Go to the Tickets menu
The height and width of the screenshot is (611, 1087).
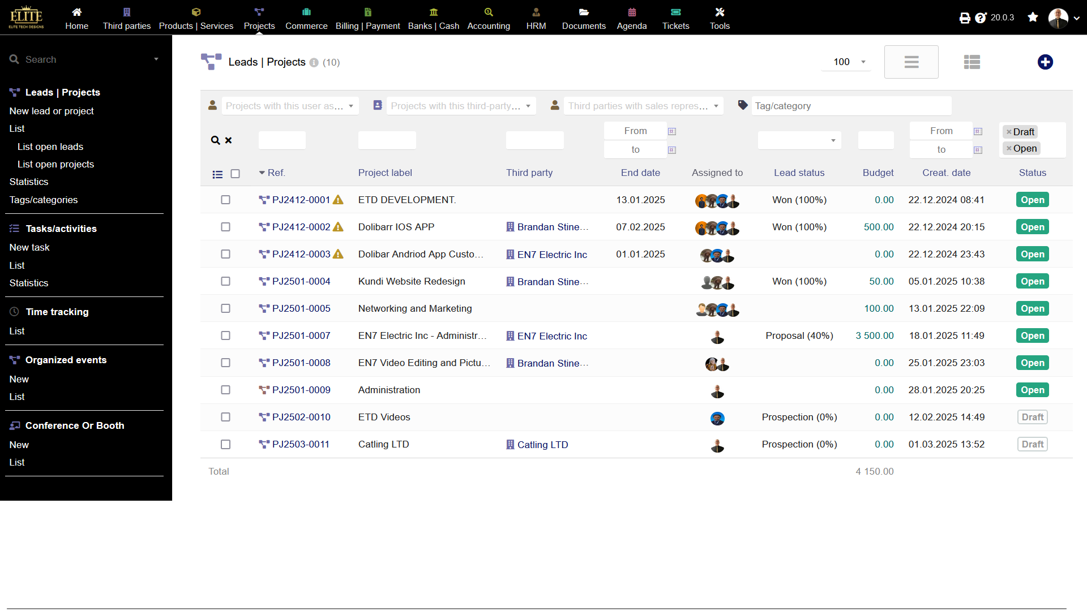[x=675, y=18]
